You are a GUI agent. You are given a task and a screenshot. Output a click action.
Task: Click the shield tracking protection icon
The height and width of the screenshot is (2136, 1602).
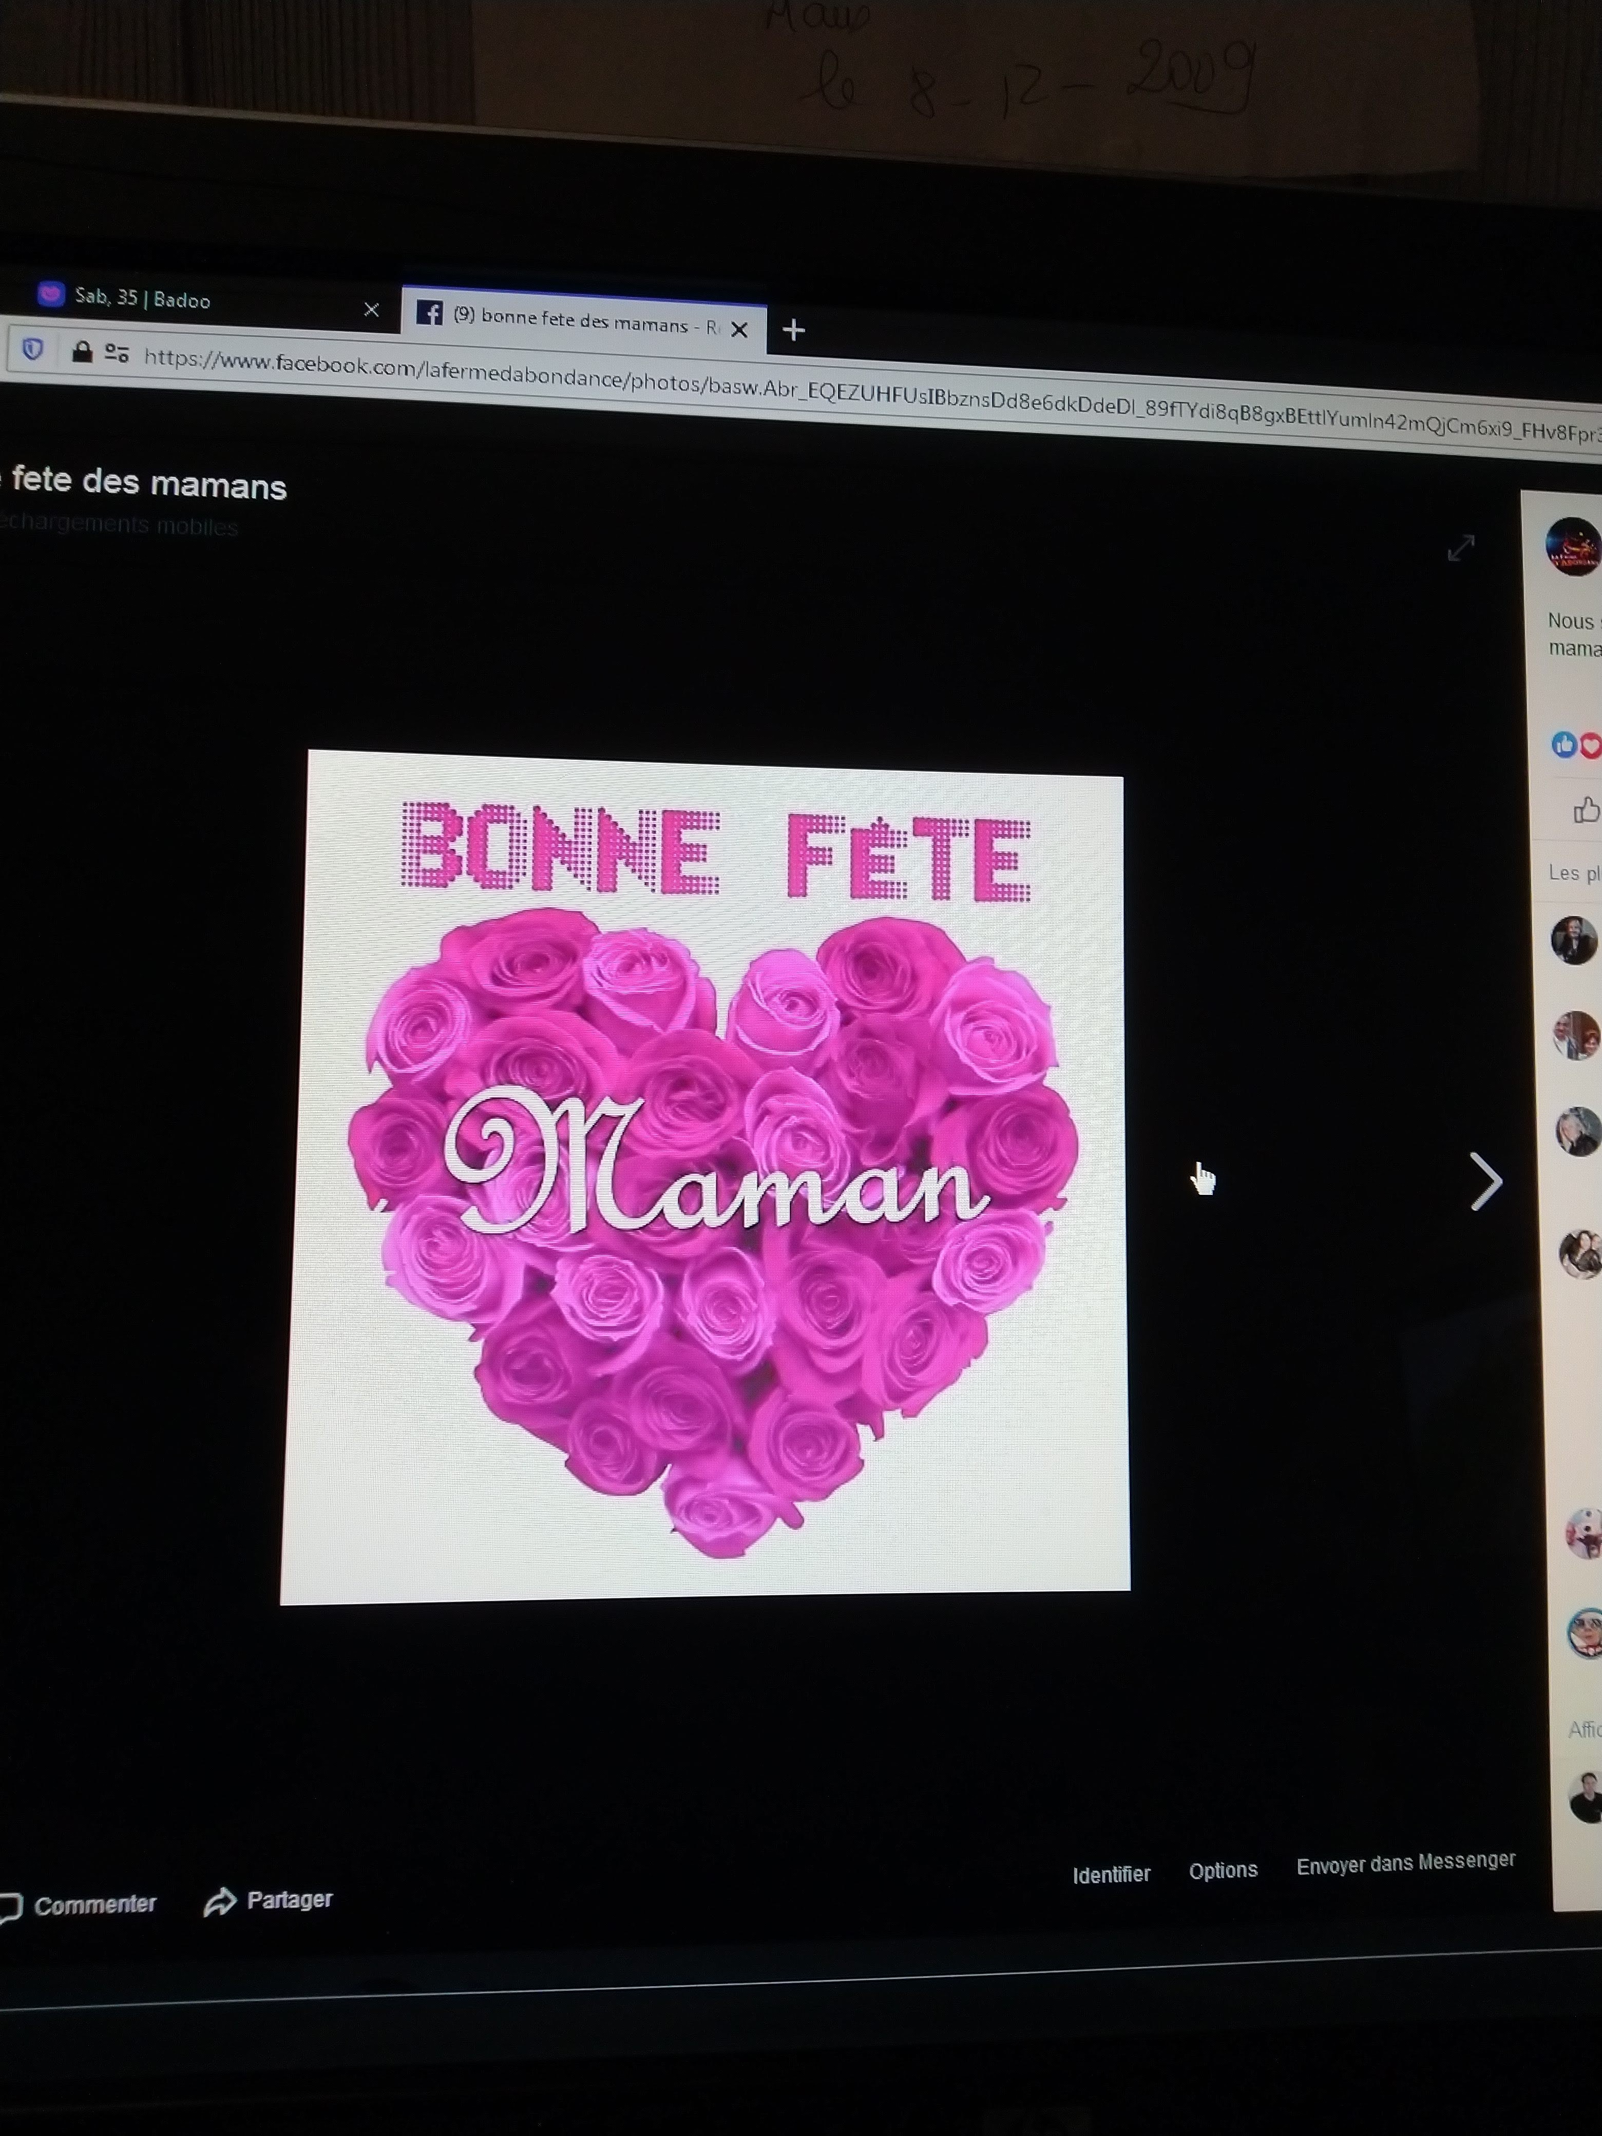33,348
